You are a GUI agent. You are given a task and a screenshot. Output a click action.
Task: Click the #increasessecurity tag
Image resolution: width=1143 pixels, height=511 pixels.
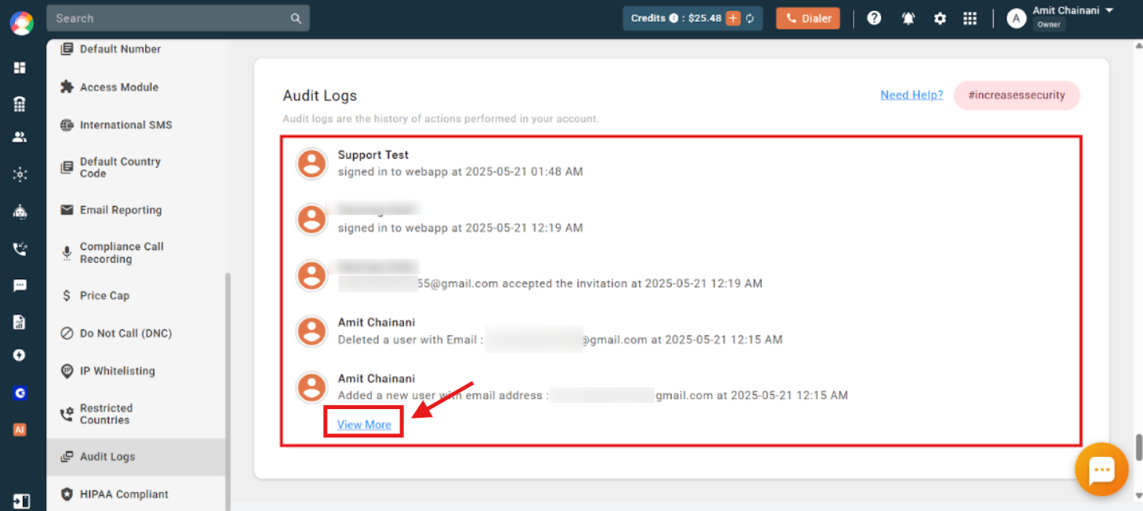pos(1017,95)
